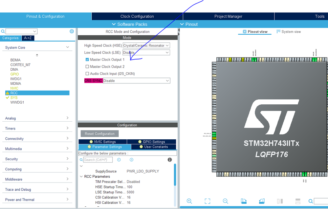328x209 pixels.
Task: Collapse the RCC Parameters group
Action: click(81, 177)
